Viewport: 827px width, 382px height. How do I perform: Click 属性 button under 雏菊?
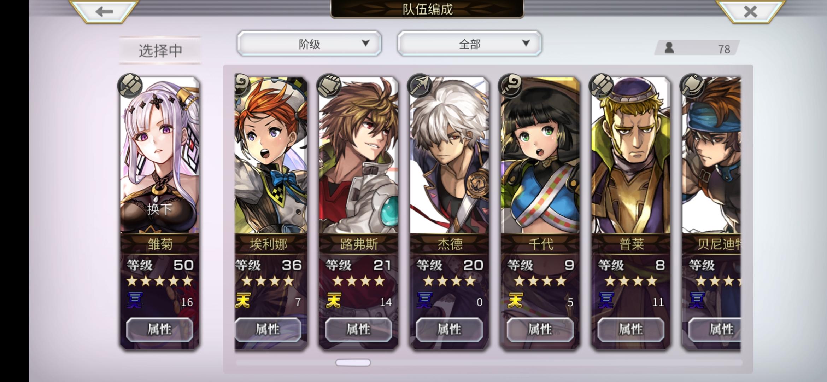click(159, 329)
